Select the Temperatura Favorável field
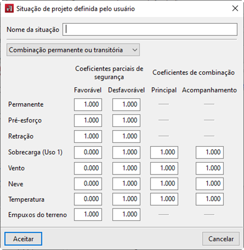Screen dimensions: 244x250 click(x=88, y=199)
